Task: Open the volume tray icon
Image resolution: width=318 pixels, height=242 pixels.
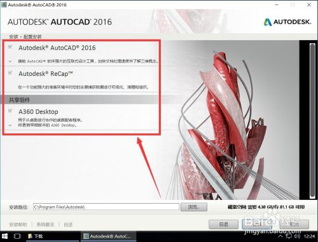Action: tap(297, 236)
